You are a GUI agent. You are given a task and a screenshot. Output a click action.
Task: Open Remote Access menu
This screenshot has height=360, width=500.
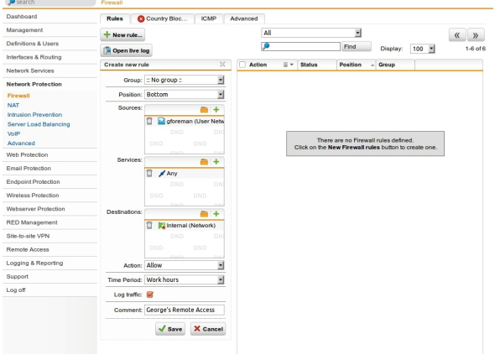click(x=28, y=249)
